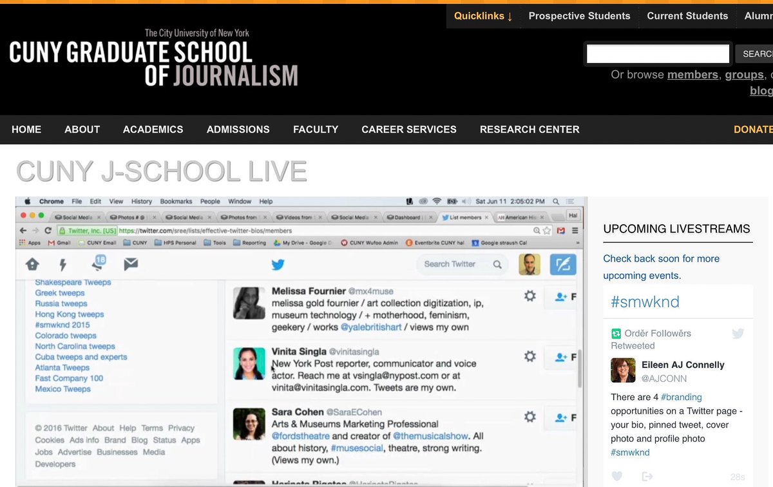Viewport: 773px width, 487px height.
Task: Open Spotlight search in Mac menu bar
Action: [x=556, y=201]
